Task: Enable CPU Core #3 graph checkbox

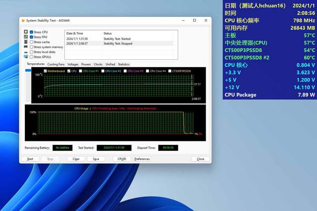Action: pos(125,71)
